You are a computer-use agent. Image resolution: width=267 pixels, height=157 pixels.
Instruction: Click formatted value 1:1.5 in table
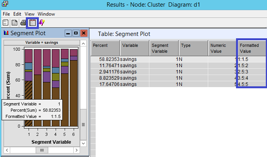pyautogui.click(x=252, y=59)
